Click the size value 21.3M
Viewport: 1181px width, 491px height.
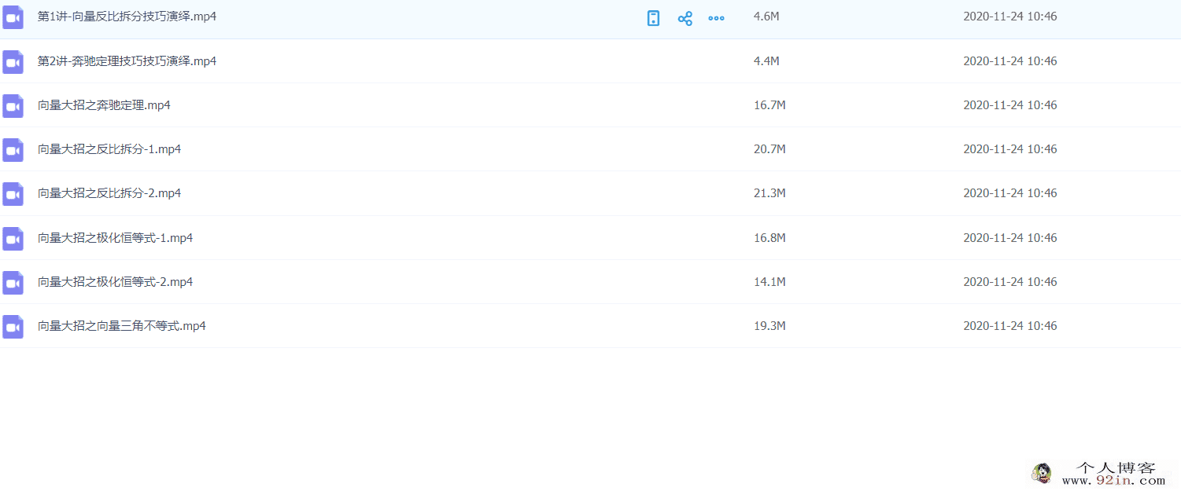tap(769, 192)
